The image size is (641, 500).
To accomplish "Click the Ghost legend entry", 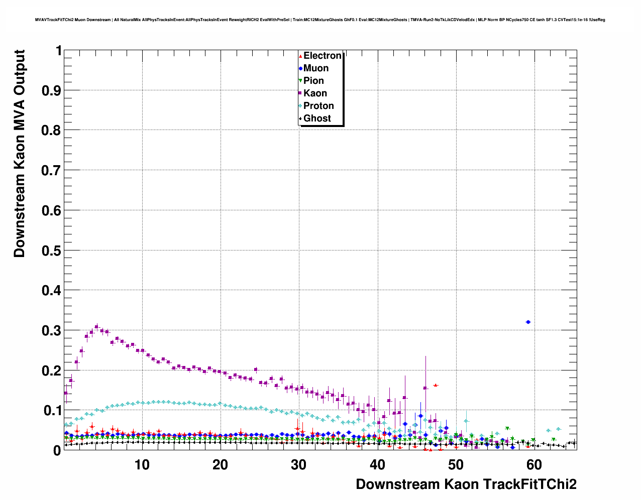I will 315,118.
